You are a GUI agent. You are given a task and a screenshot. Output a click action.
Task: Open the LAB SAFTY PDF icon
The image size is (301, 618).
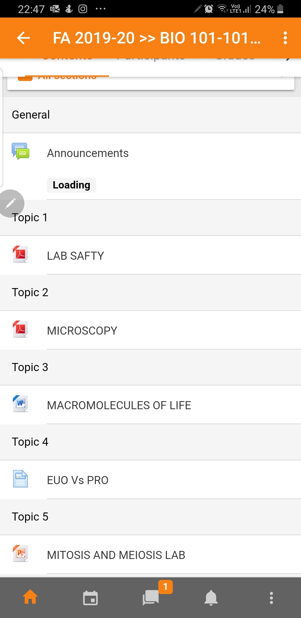(x=20, y=254)
